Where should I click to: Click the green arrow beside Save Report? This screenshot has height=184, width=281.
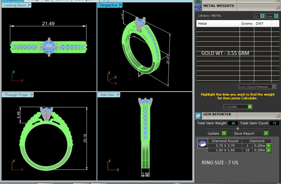266,133
